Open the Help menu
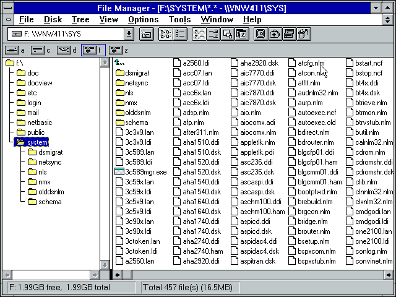 pyautogui.click(x=252, y=20)
